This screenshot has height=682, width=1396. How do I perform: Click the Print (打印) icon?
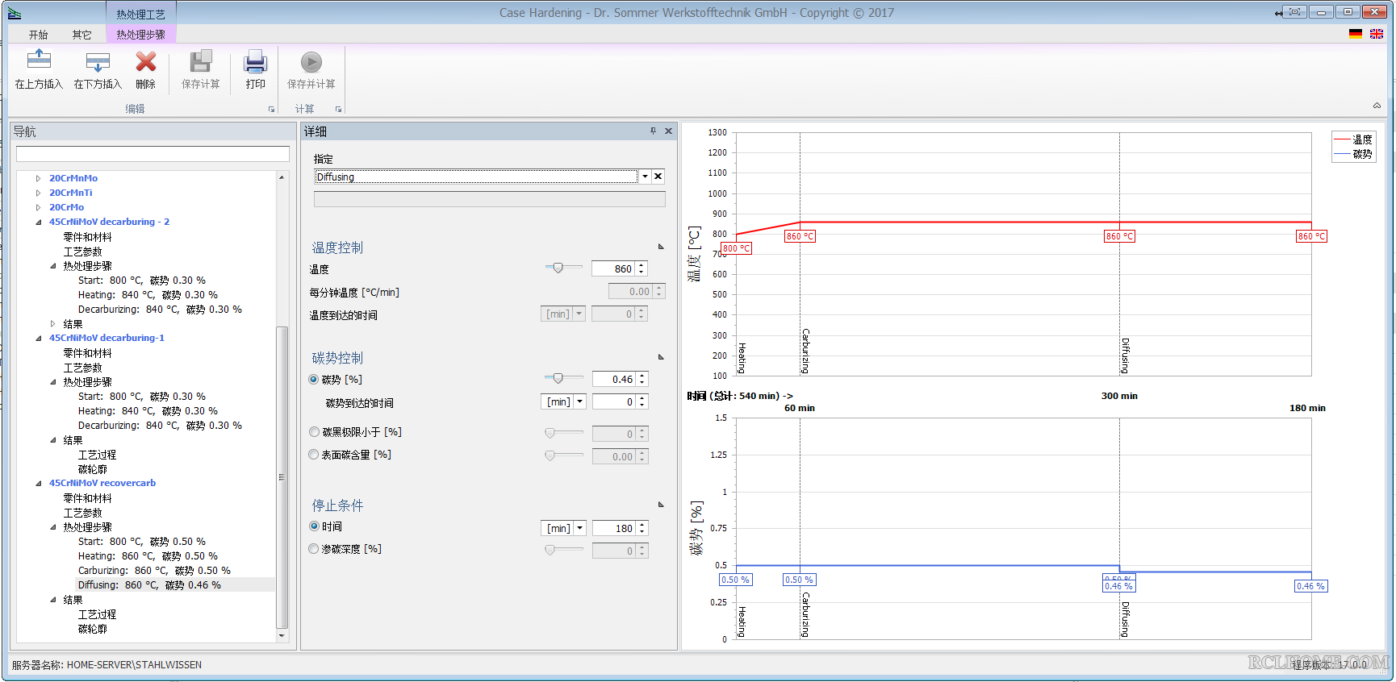256,61
